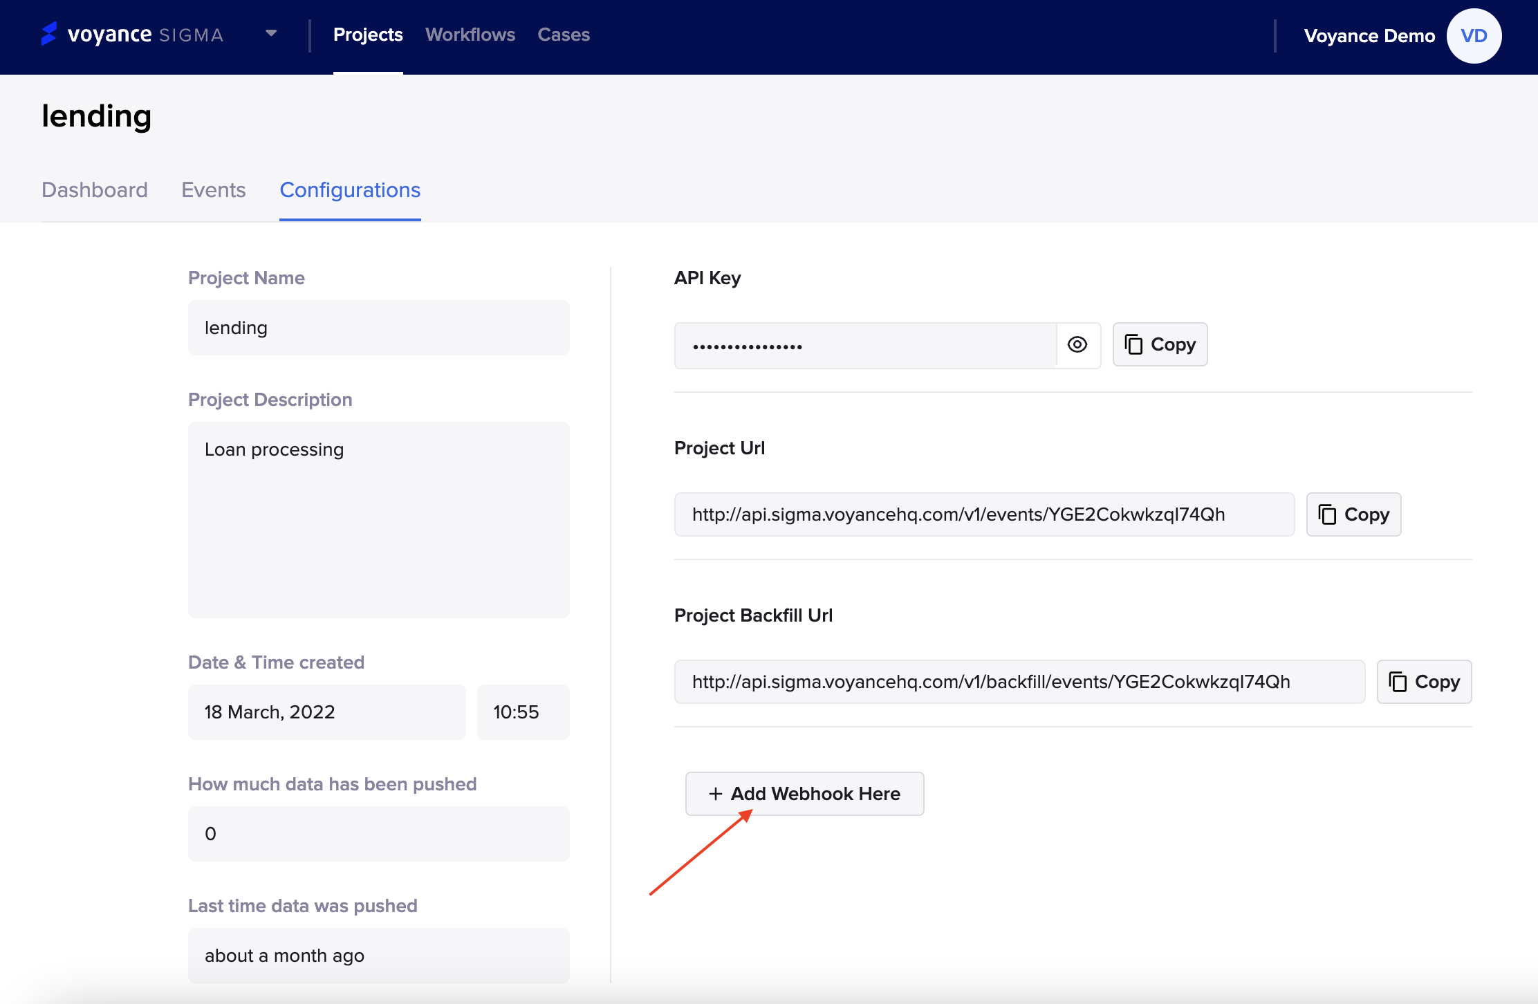Copy the Project Backfill Url
The height and width of the screenshot is (1004, 1538).
[x=1425, y=682]
